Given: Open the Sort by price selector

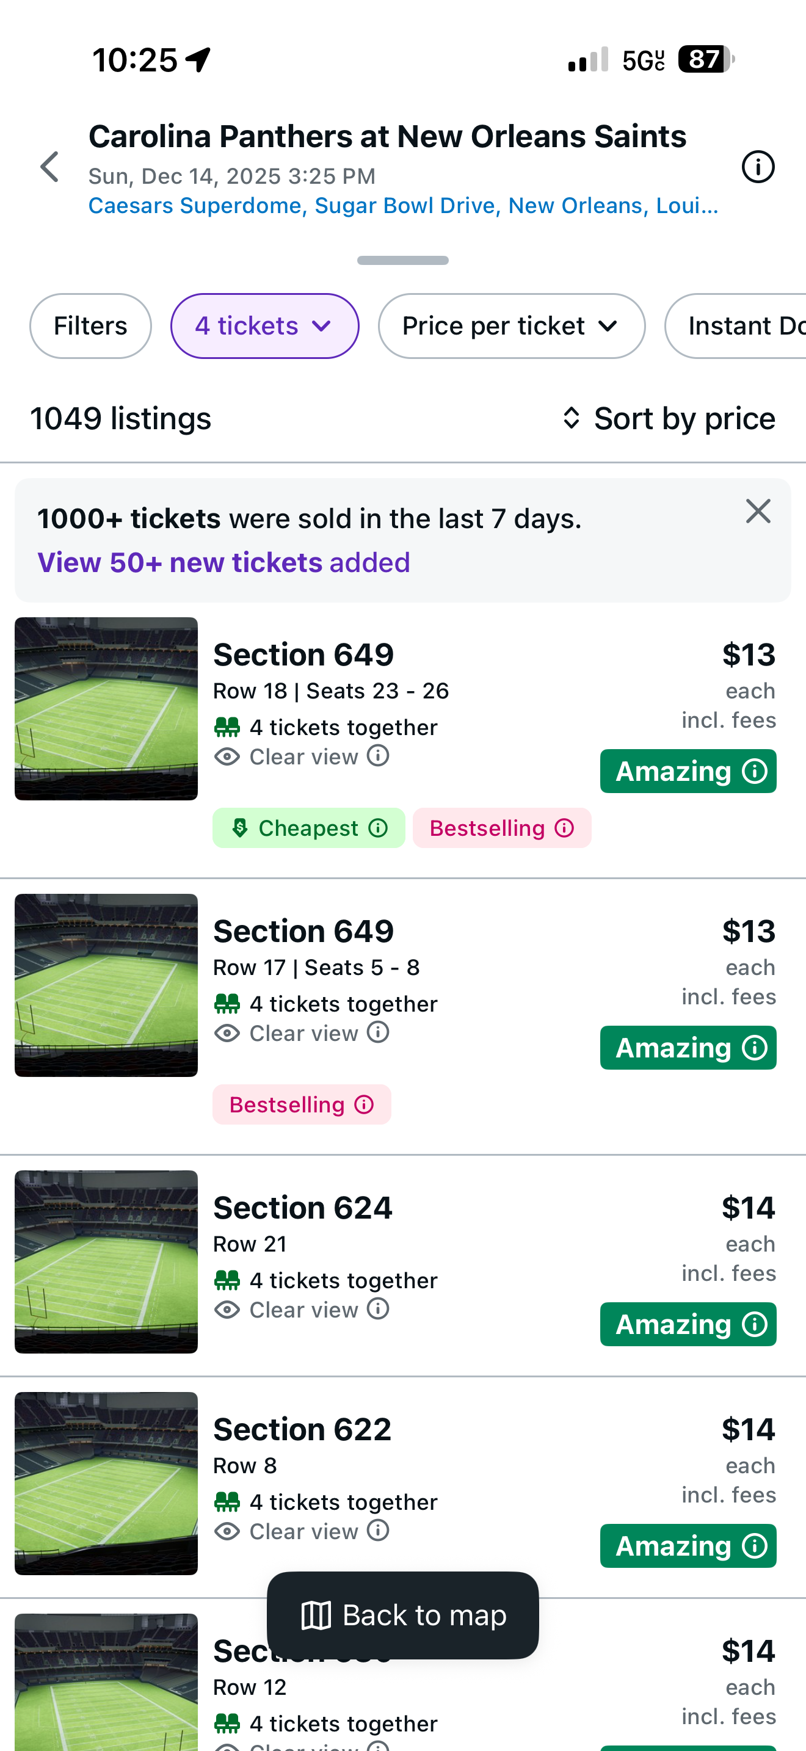Looking at the screenshot, I should [x=669, y=418].
